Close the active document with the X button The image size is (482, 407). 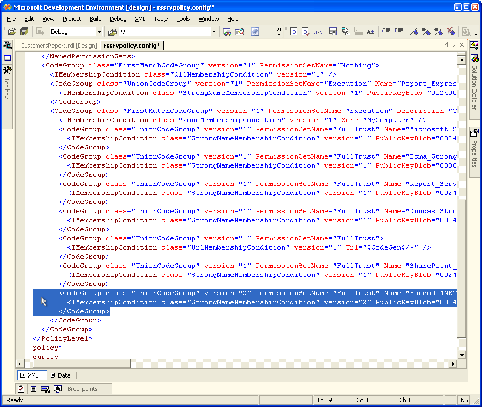462,46
